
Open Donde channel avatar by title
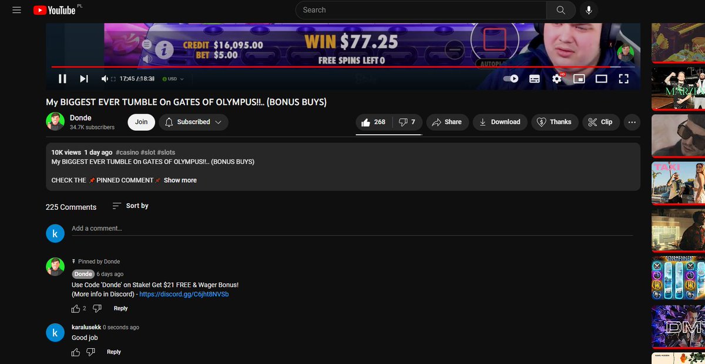pos(55,121)
